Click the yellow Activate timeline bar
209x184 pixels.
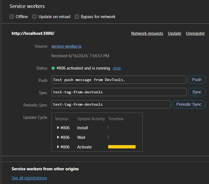[x=122, y=147]
